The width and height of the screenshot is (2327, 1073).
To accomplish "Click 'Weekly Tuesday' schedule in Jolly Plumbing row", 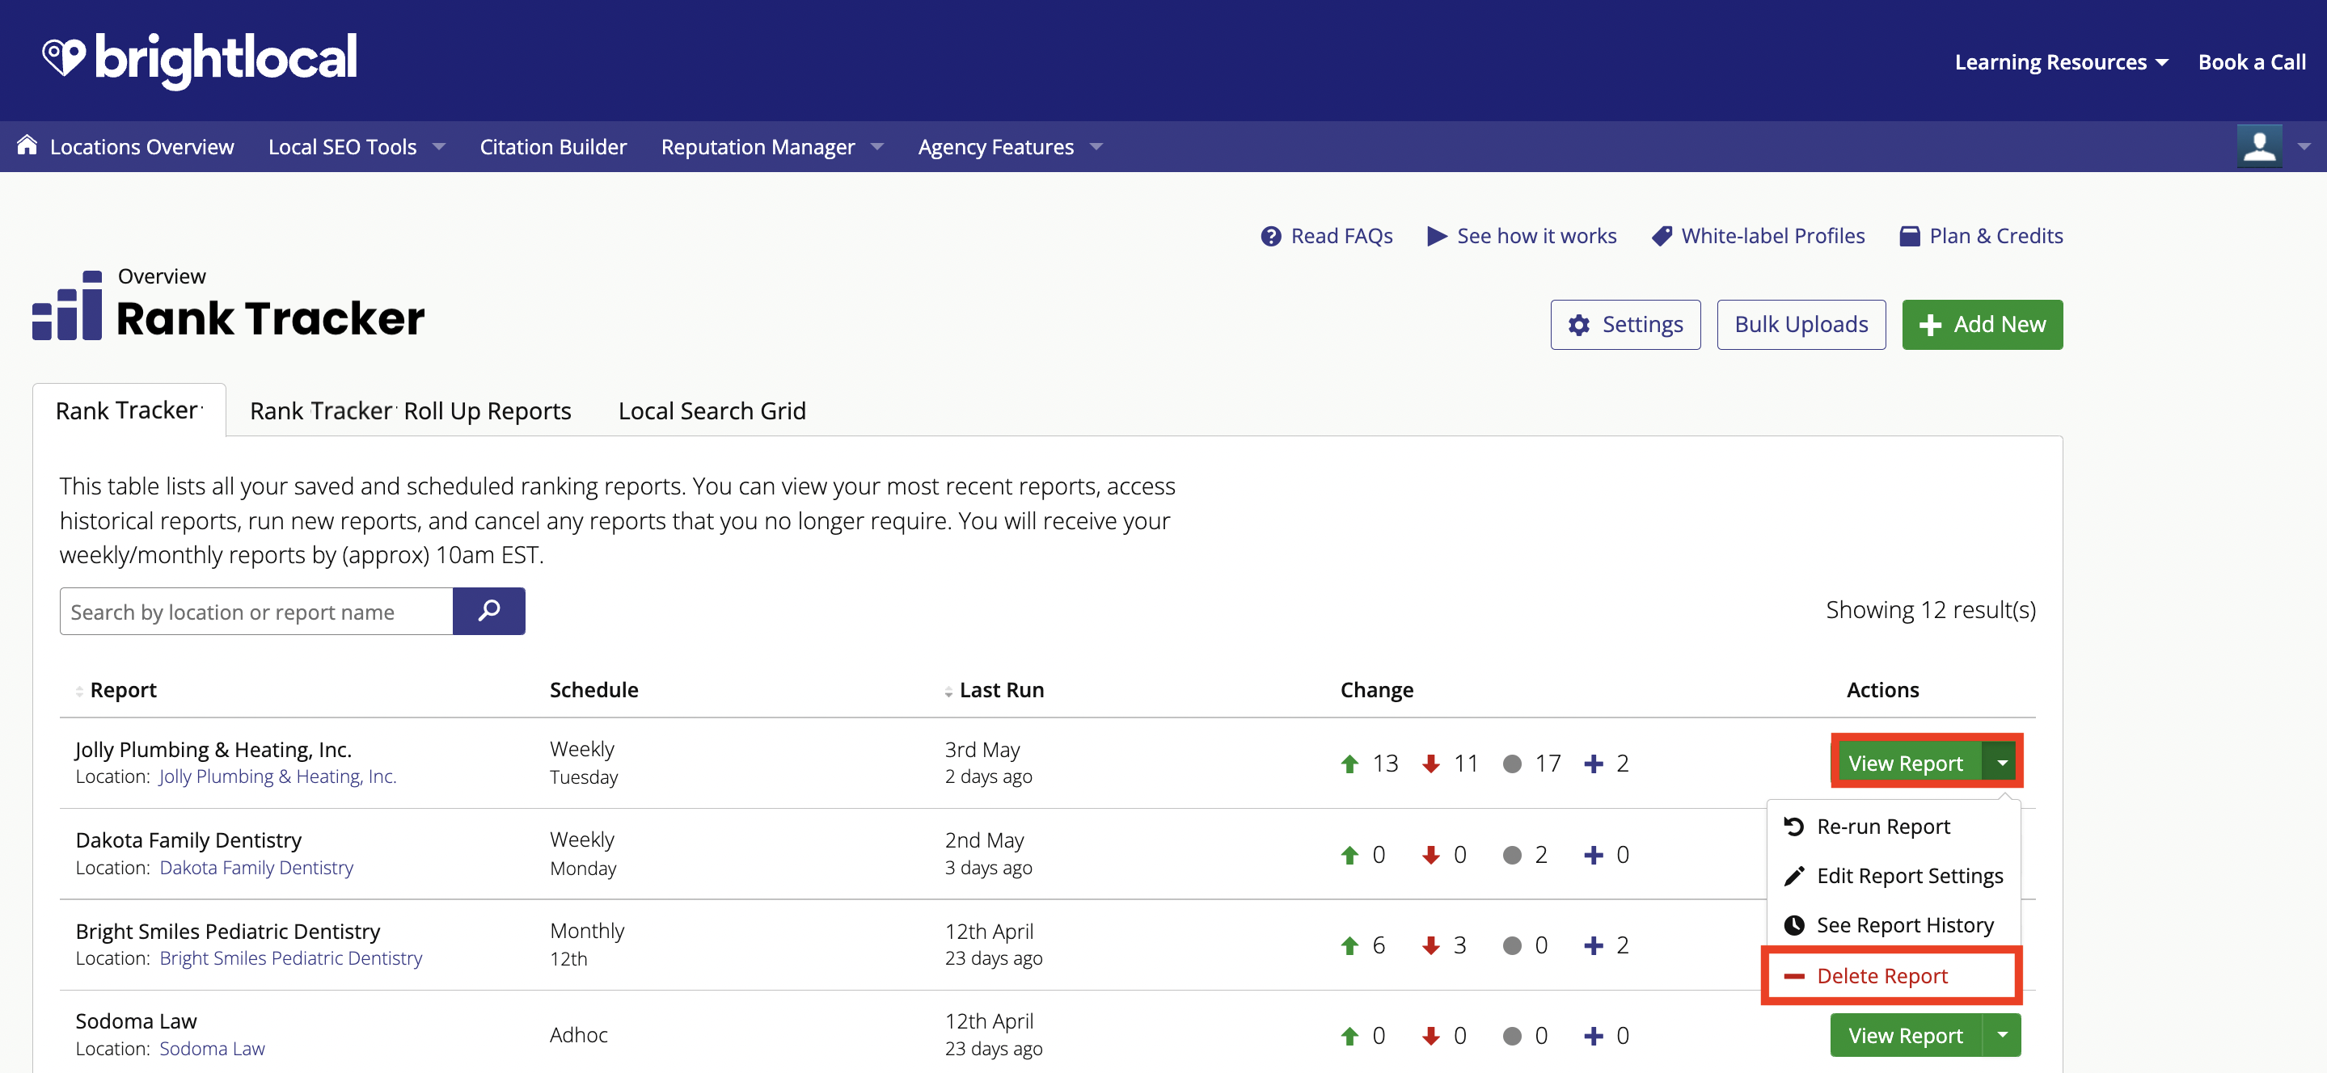I will click(x=584, y=764).
